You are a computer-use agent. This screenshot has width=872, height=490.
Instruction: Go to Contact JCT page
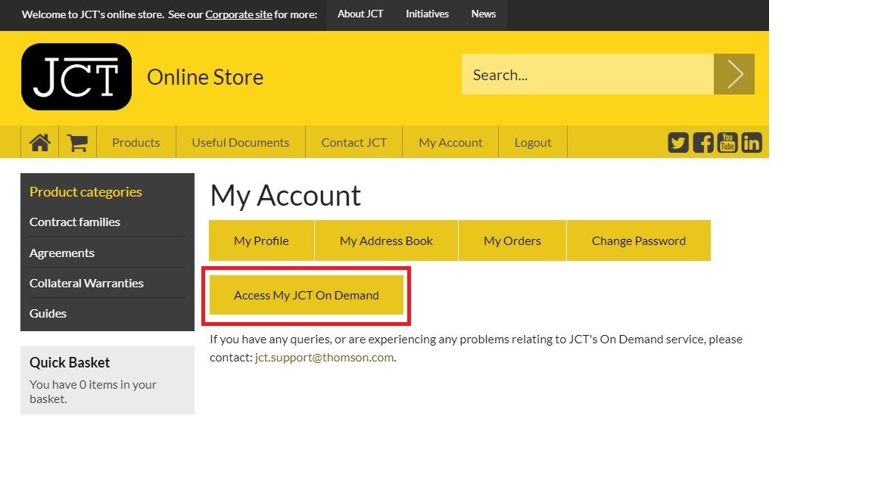coord(353,142)
